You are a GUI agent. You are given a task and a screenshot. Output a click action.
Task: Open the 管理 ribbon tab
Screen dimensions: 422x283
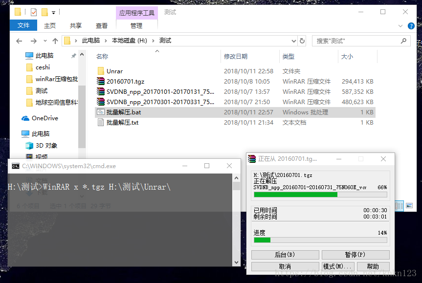coord(136,25)
